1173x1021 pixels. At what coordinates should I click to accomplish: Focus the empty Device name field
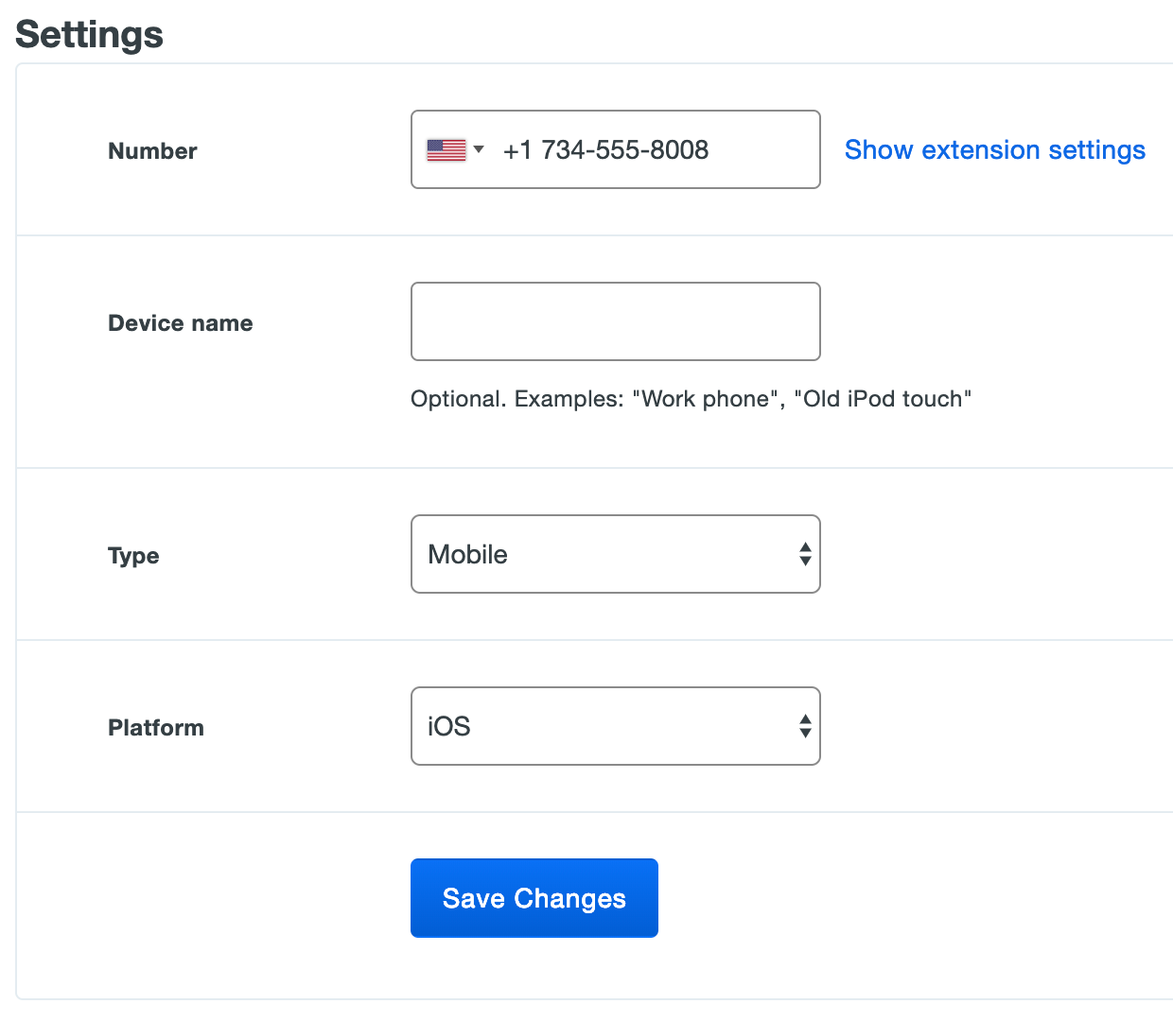click(615, 321)
